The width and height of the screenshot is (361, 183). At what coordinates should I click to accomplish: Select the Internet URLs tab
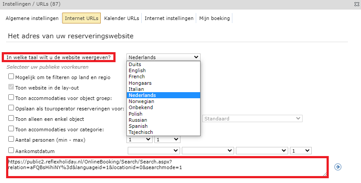pos(82,18)
